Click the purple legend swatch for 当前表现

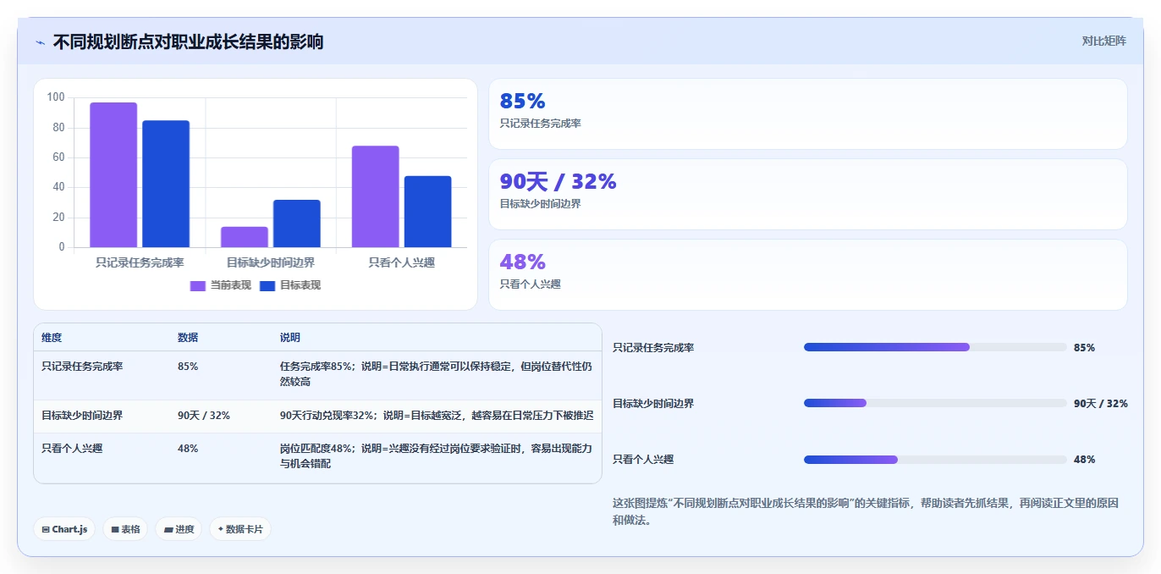(x=198, y=286)
